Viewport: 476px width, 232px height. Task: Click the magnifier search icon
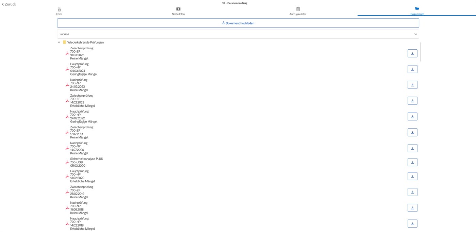click(x=415, y=34)
